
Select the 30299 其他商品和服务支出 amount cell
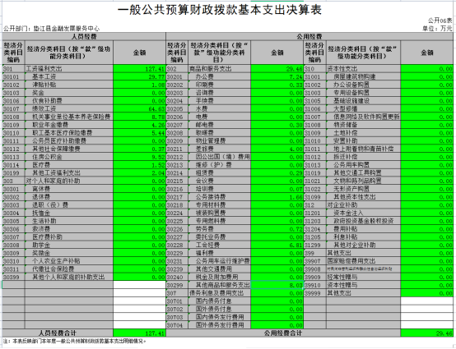tap(277, 285)
